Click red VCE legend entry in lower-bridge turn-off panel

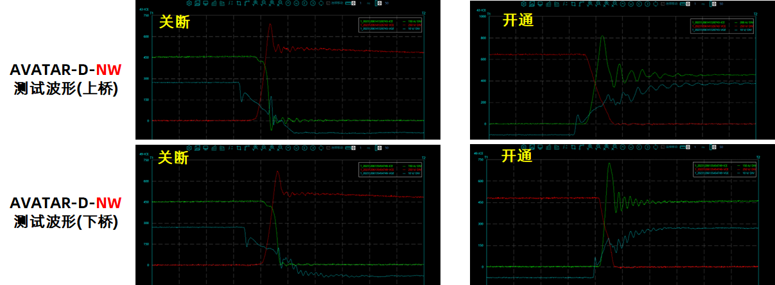pyautogui.click(x=377, y=170)
